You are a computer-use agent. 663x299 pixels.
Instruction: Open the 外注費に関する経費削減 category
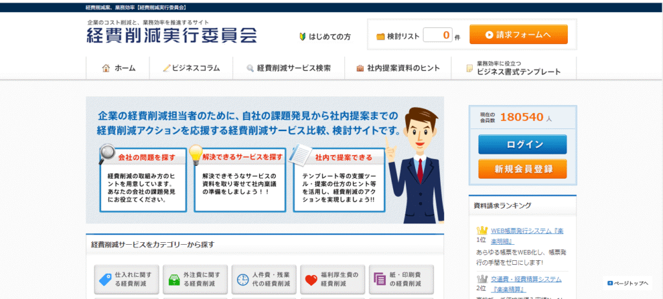point(195,279)
